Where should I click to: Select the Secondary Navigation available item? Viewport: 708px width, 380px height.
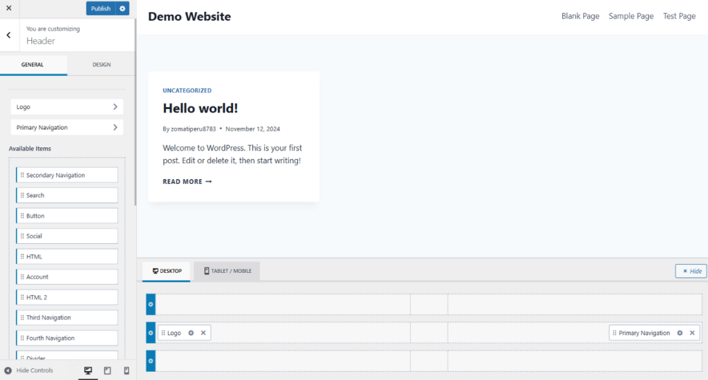(67, 175)
